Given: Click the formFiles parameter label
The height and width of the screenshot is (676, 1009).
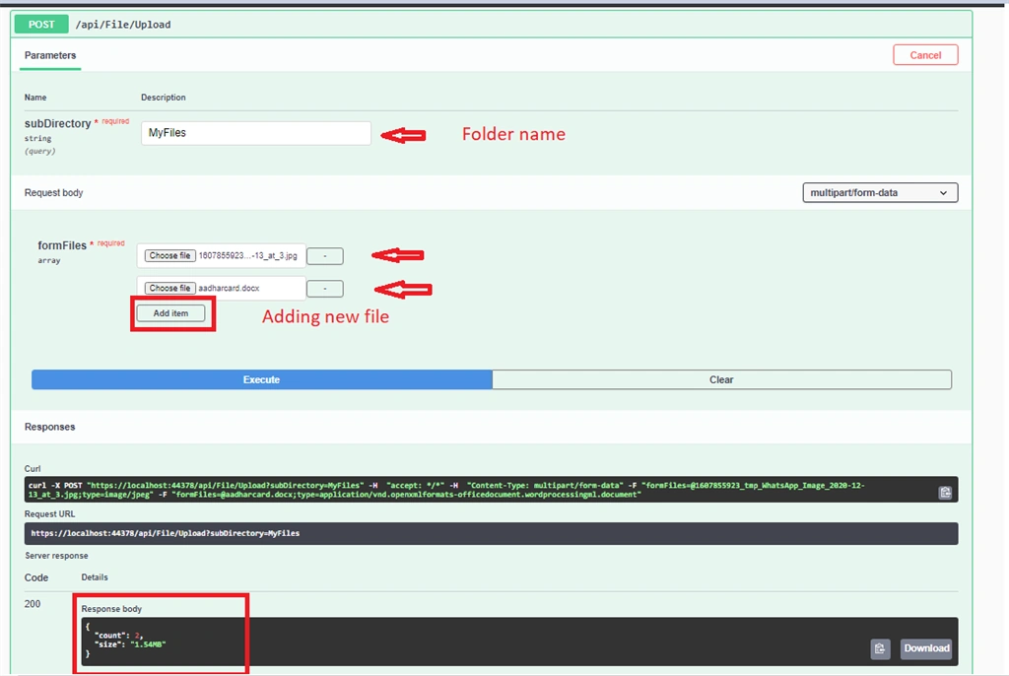Looking at the screenshot, I should (62, 245).
